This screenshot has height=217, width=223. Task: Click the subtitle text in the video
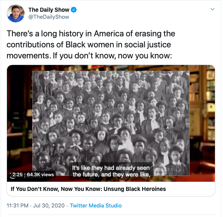click(x=111, y=171)
